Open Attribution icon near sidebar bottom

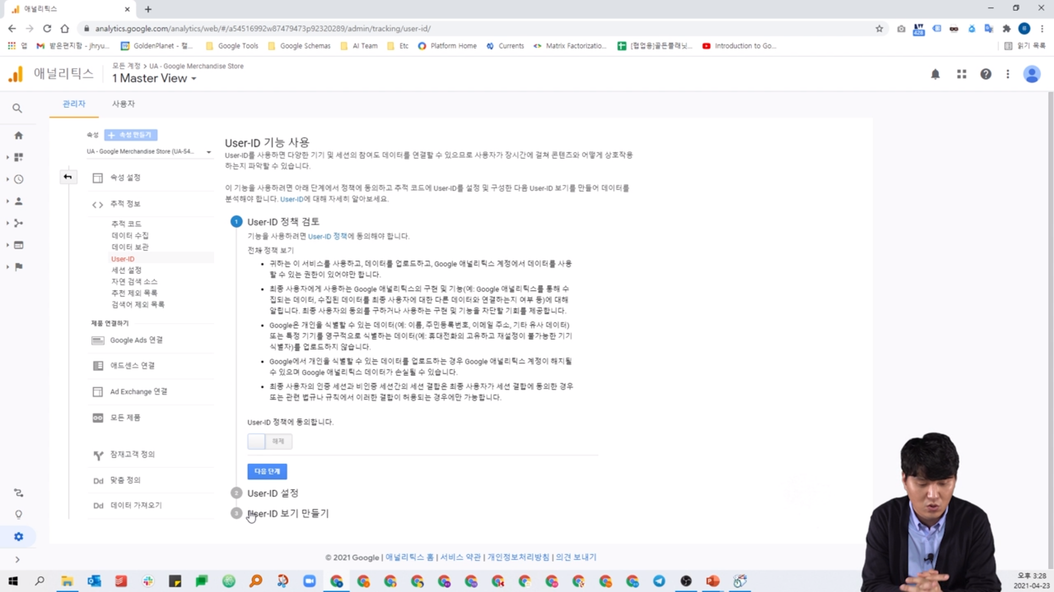coord(19,493)
